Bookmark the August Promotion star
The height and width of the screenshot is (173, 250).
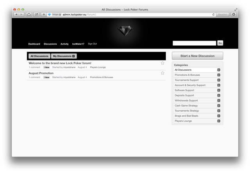162,73
